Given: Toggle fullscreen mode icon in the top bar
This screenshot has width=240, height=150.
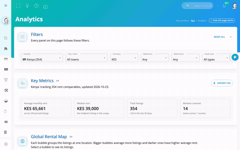Looking at the screenshot, I should 18,6.
